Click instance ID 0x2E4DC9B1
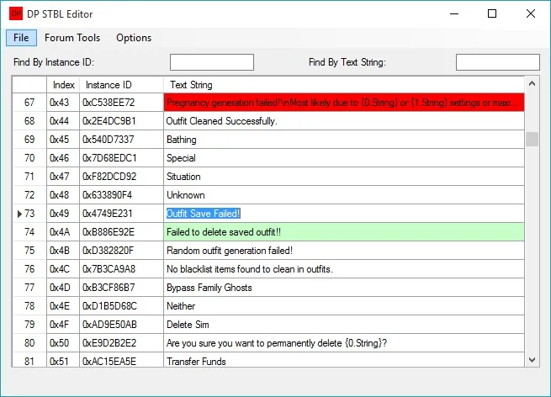Viewport: 551px width, 397px height. (122, 121)
